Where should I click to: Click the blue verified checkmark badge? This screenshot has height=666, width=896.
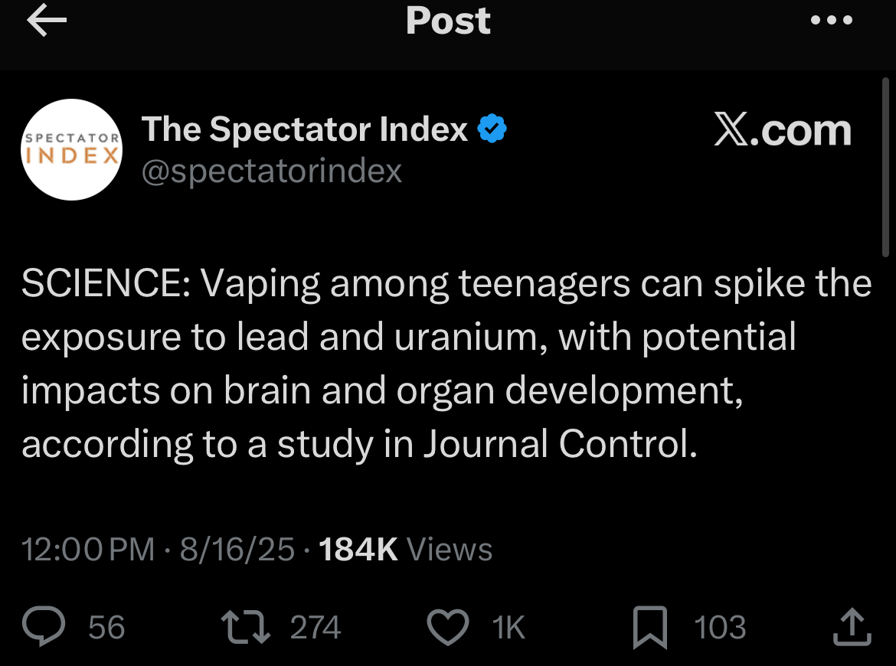point(492,129)
